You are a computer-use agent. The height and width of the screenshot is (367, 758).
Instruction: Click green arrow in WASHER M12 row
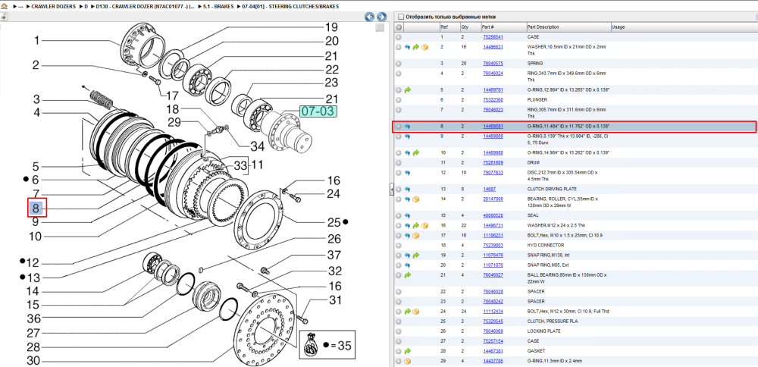[415, 226]
